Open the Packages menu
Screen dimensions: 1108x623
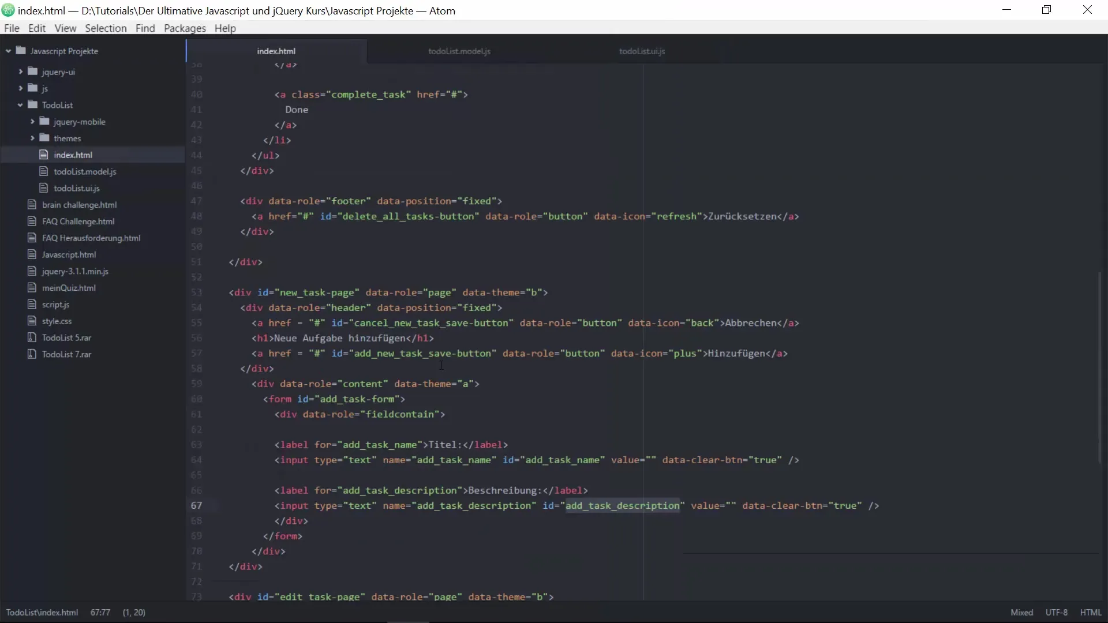coord(185,28)
